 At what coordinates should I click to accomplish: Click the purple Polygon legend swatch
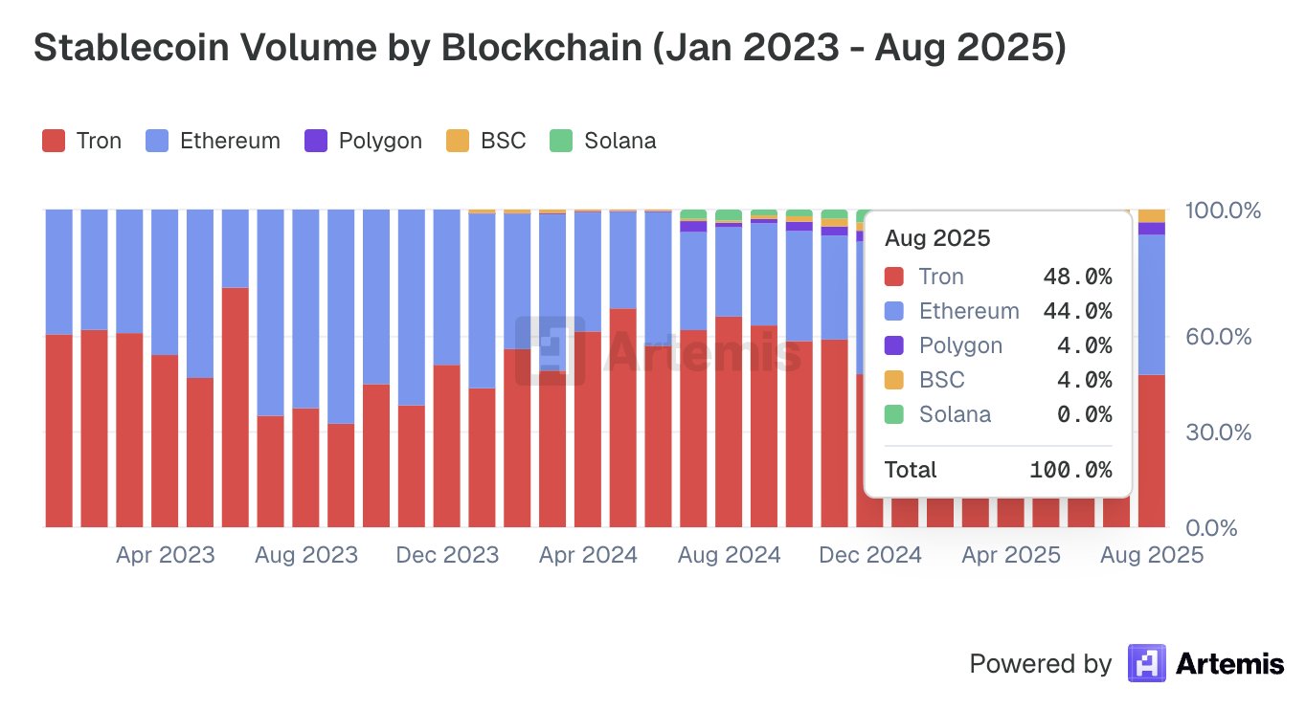pos(316,141)
